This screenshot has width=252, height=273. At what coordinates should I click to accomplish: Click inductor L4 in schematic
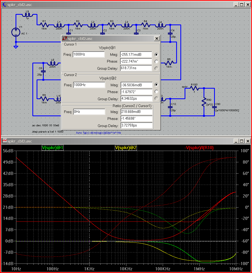pos(160,26)
